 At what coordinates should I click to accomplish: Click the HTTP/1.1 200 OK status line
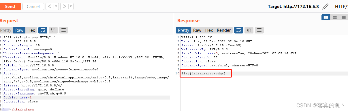click(x=196, y=37)
